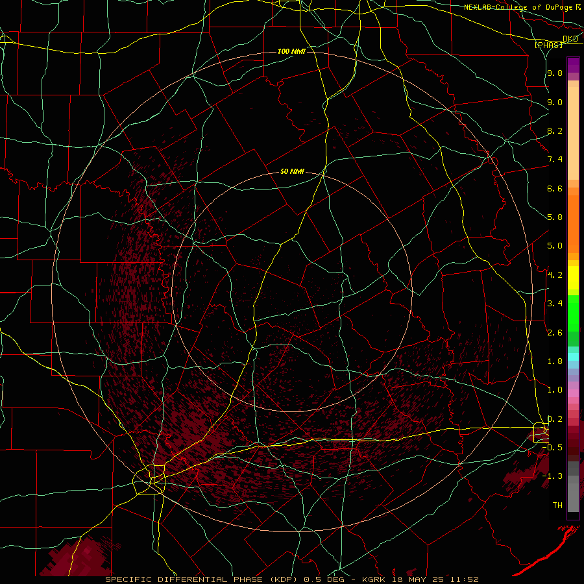This screenshot has height=584, width=584.
Task: Click the 7.4 scale label
Action: pos(555,160)
